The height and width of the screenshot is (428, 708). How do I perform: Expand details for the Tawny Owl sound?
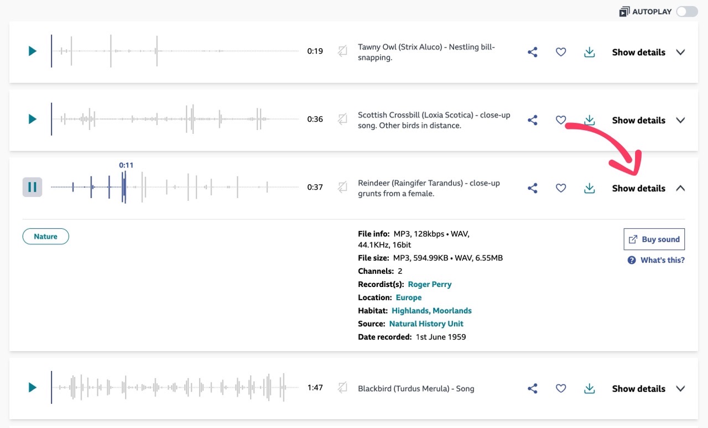coord(638,52)
